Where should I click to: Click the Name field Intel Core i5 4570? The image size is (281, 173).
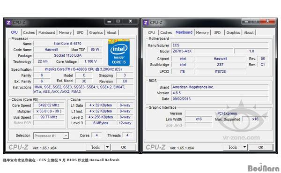tap(68, 44)
